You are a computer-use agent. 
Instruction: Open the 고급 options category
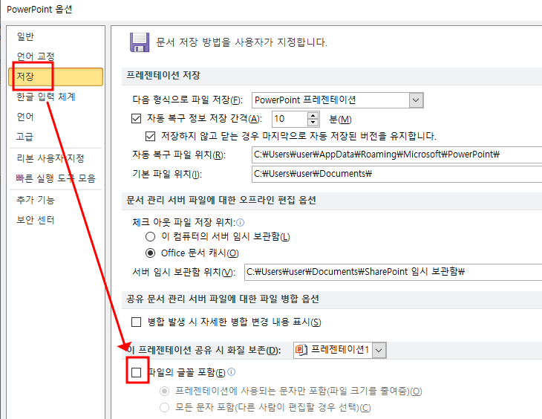[25, 136]
